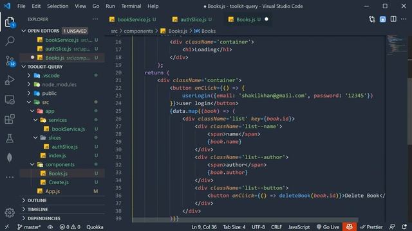This screenshot has height=231, width=412.
Task: Click Quokka in the status bar
Action: [95, 227]
